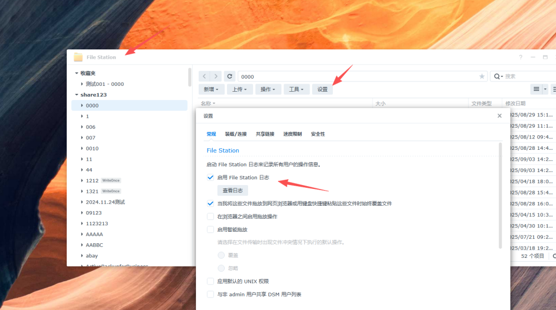556x310 pixels.
Task: Switch to list view mode icon
Action: [536, 89]
